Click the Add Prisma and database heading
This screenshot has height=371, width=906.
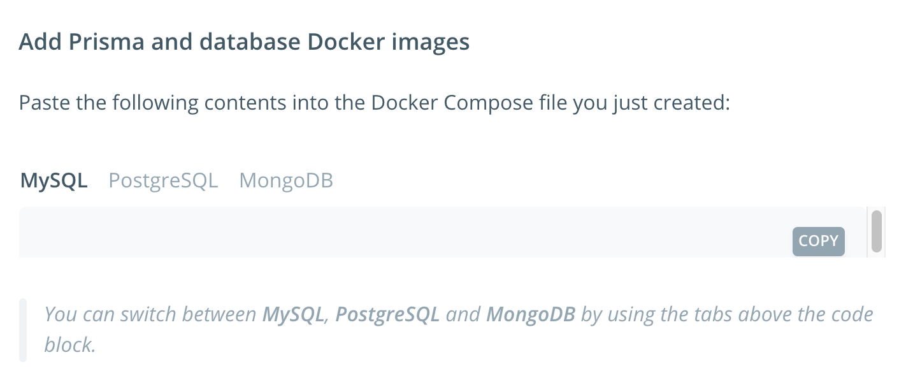click(x=244, y=41)
